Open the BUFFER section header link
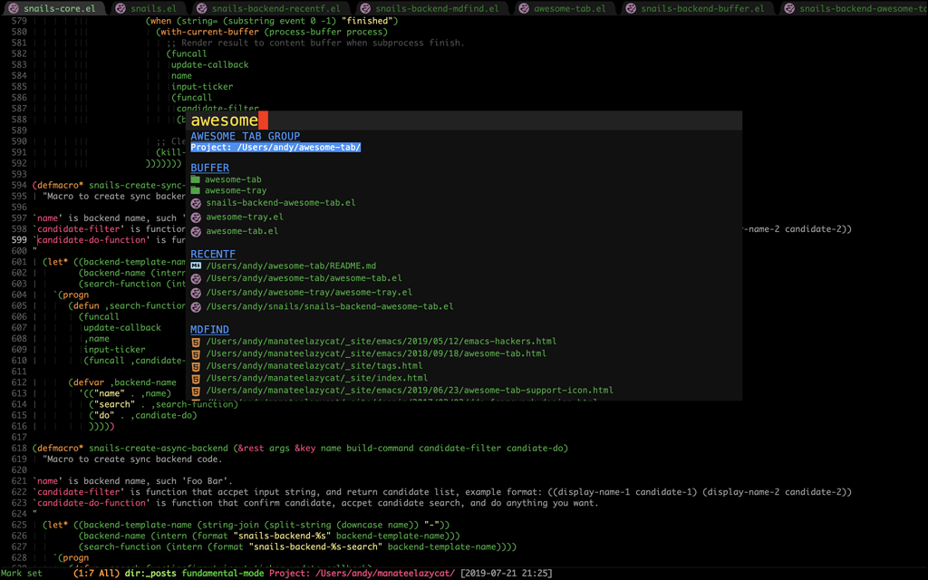This screenshot has height=580, width=928. click(209, 167)
